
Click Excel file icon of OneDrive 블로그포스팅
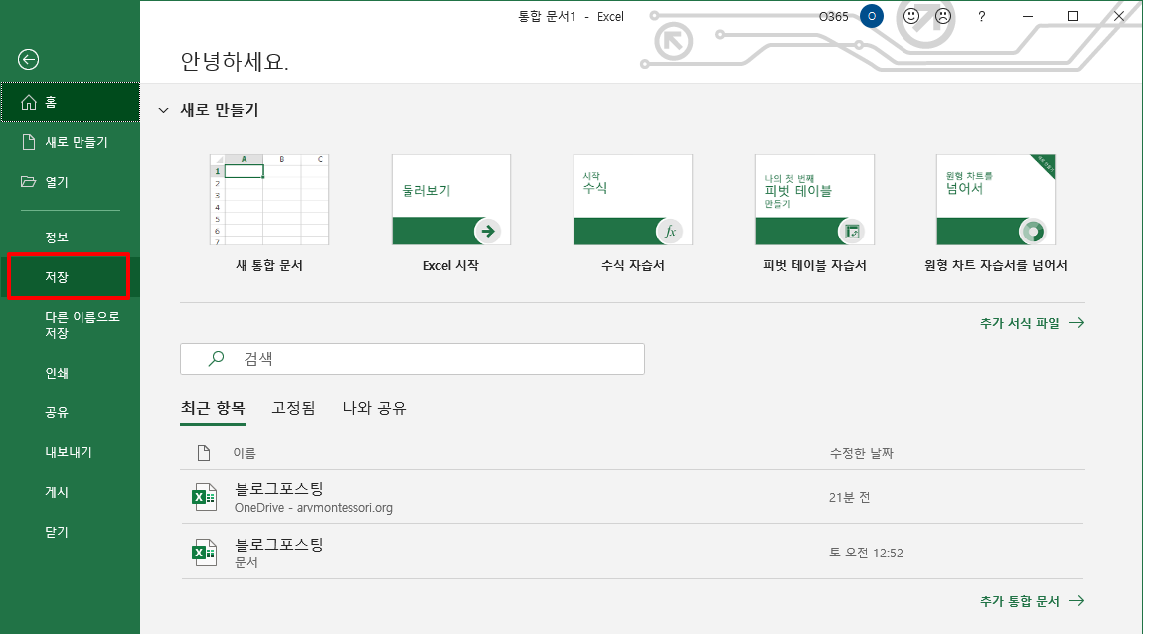pyautogui.click(x=204, y=497)
